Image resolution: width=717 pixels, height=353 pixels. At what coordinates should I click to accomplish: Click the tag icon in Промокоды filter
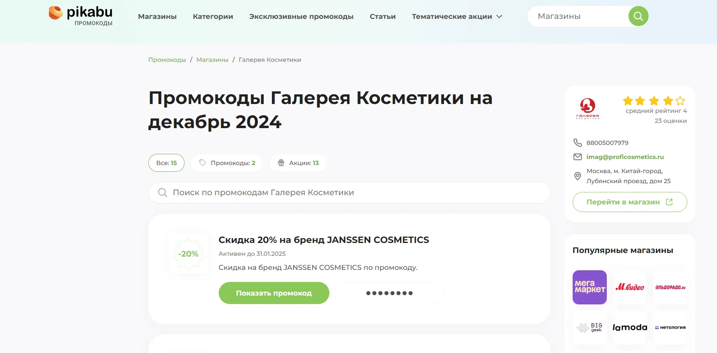pyautogui.click(x=203, y=163)
